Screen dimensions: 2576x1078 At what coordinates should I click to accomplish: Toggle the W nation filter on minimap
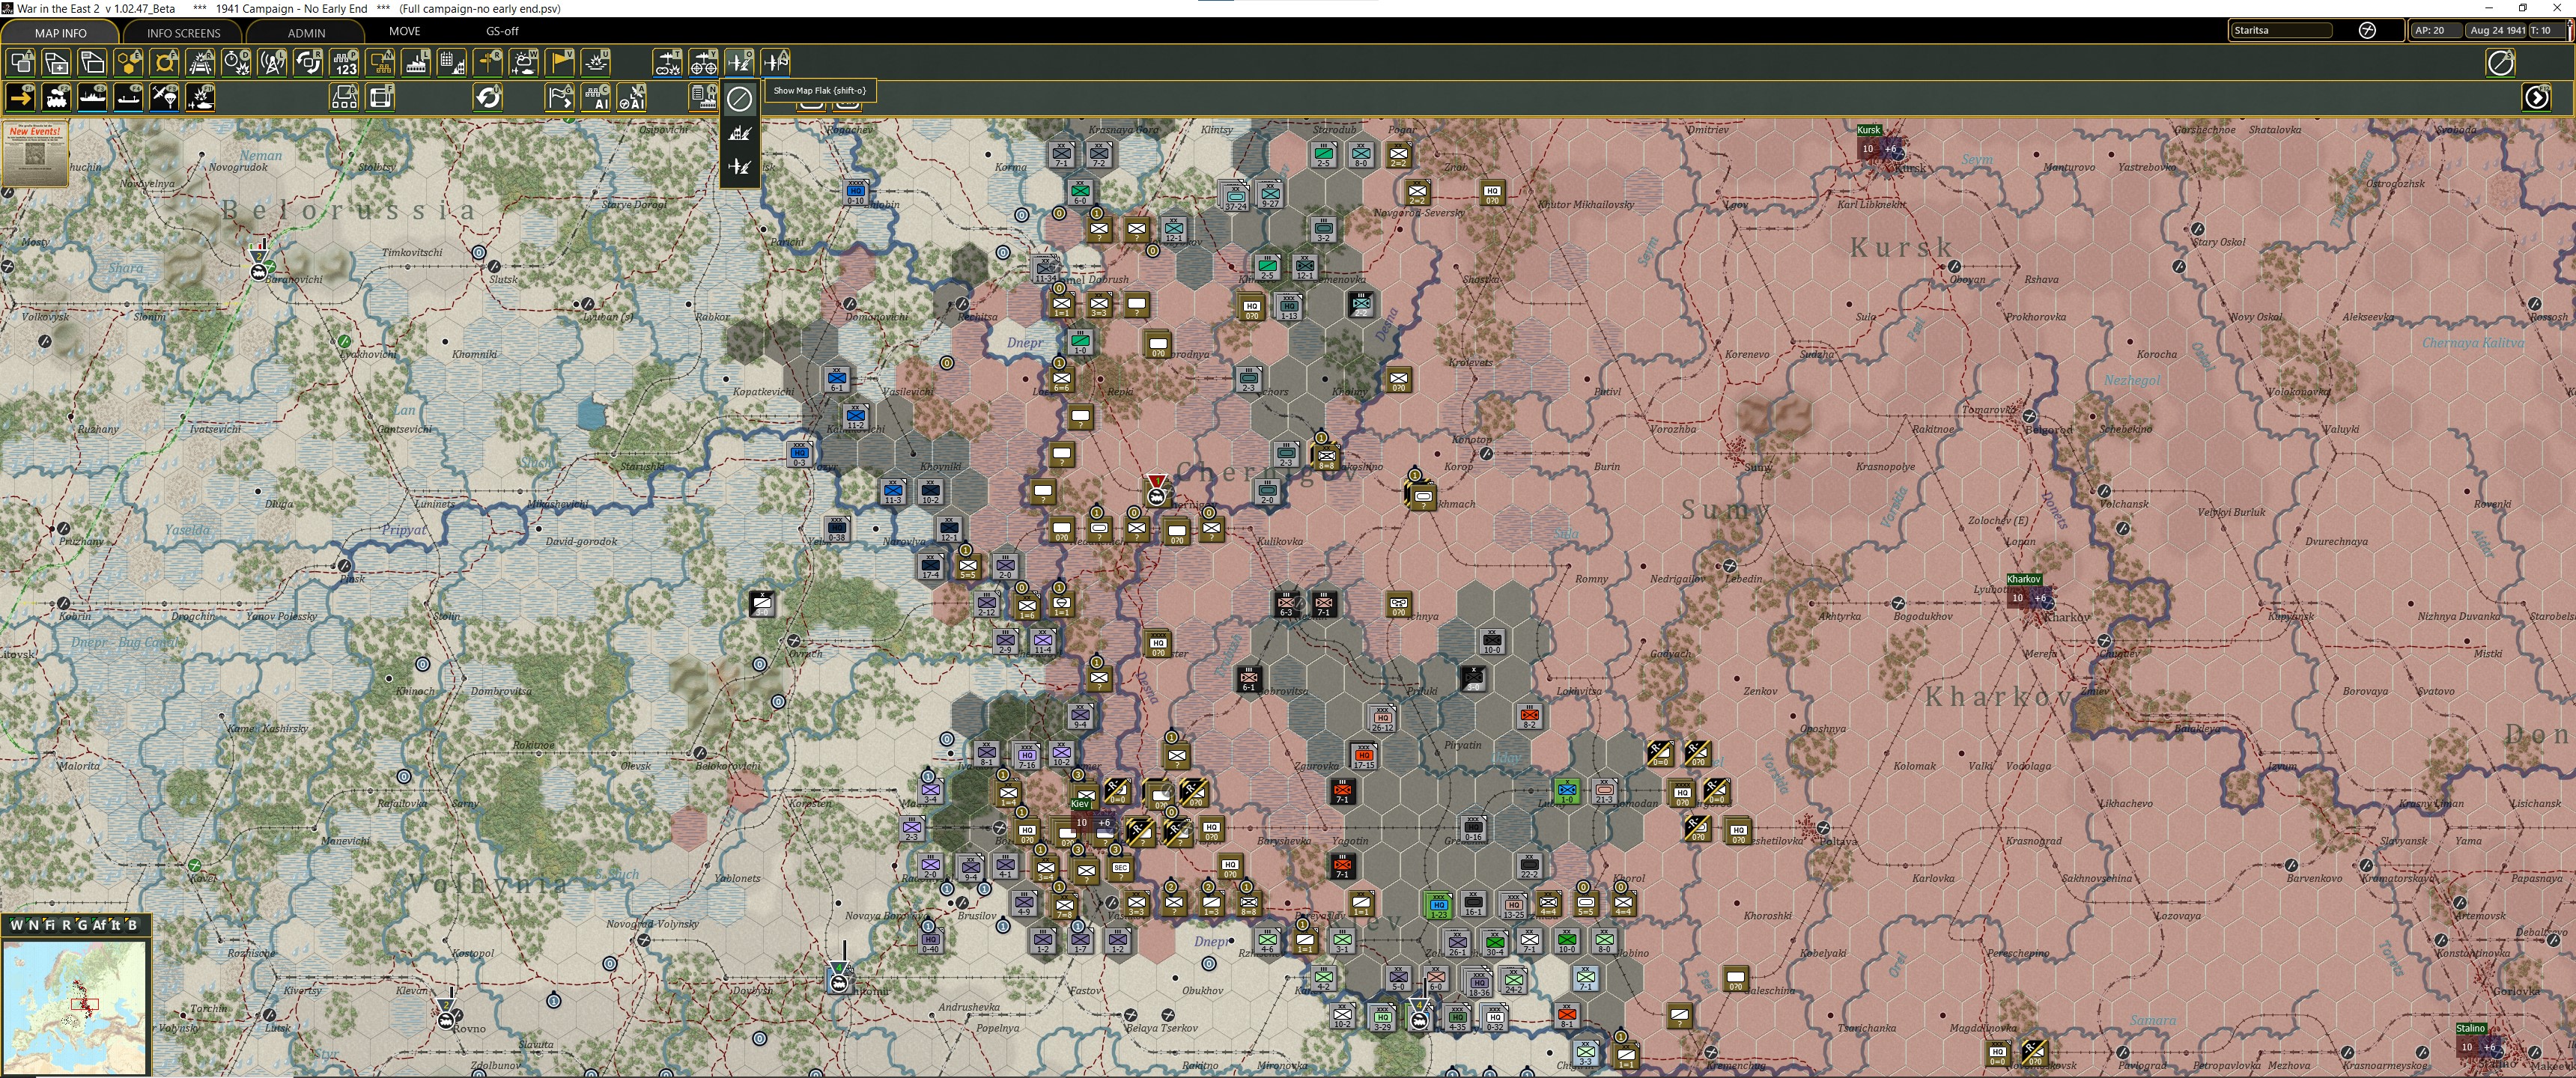point(16,925)
